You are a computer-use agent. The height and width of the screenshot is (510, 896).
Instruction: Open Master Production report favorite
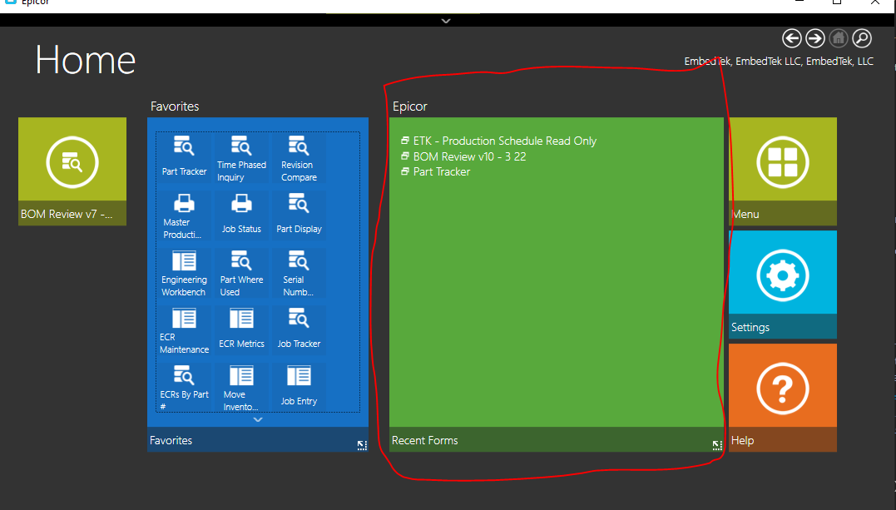(x=184, y=216)
